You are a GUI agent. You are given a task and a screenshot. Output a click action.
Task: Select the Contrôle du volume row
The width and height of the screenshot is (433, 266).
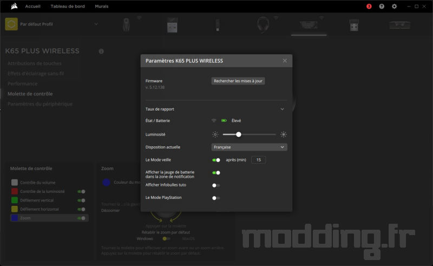(x=49, y=183)
